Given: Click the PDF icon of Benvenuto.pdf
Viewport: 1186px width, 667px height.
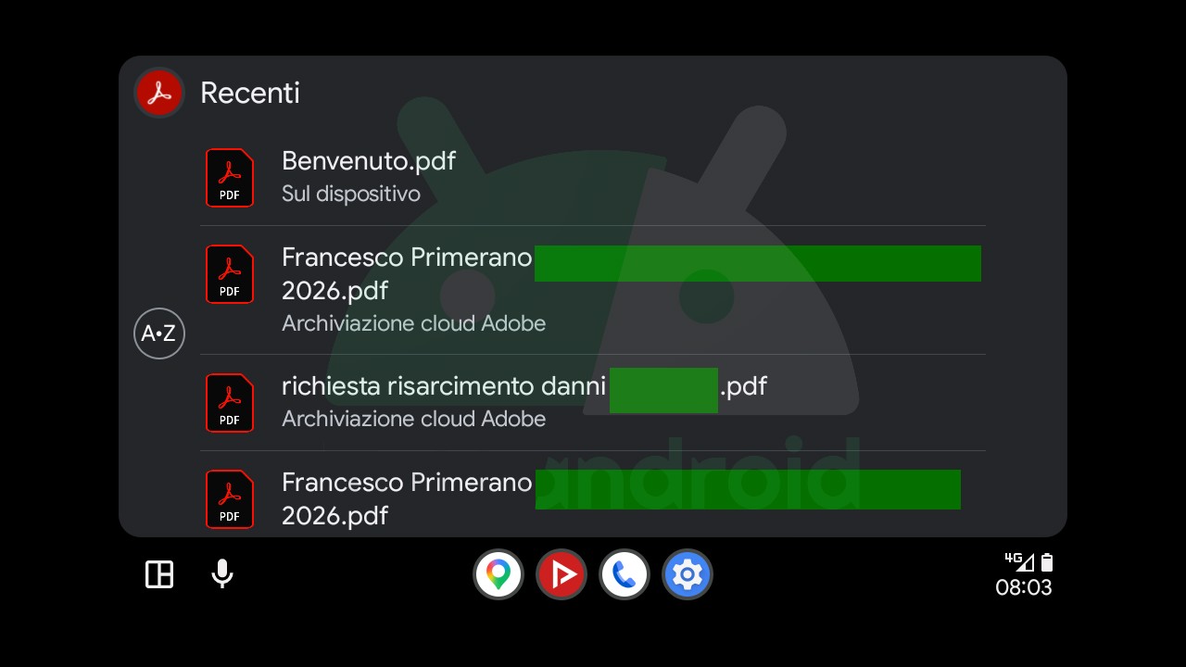Looking at the screenshot, I should click(230, 178).
